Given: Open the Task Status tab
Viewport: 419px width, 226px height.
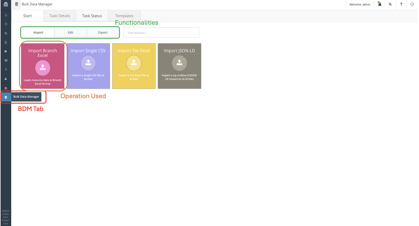Looking at the screenshot, I should (x=92, y=16).
